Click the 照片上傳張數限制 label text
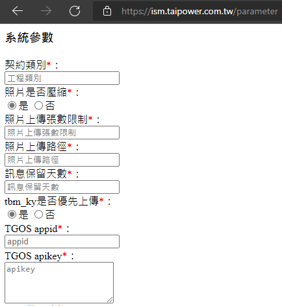 [x=46, y=119]
